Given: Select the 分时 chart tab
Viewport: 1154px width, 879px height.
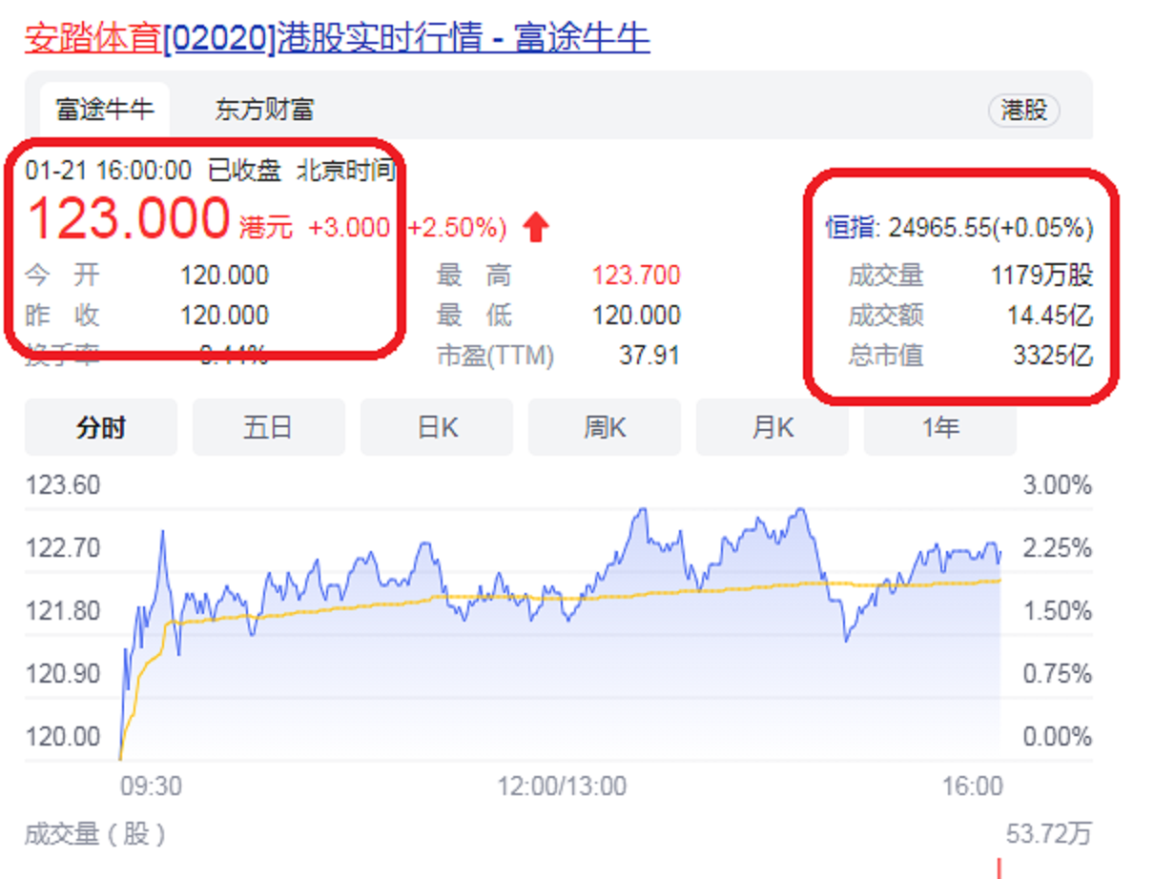Looking at the screenshot, I should 101,427.
